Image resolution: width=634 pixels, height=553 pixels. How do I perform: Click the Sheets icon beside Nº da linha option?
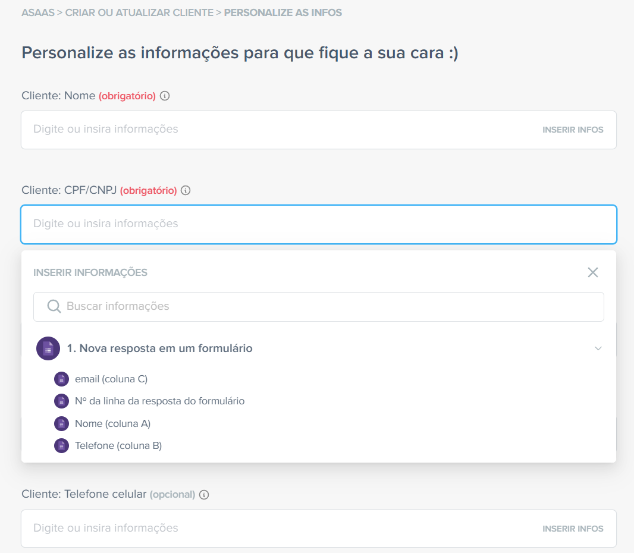[x=61, y=401]
